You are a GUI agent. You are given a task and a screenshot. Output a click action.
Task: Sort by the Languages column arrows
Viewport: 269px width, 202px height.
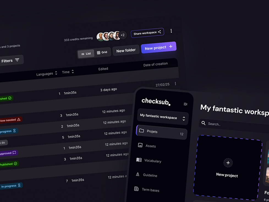pyautogui.click(x=56, y=73)
